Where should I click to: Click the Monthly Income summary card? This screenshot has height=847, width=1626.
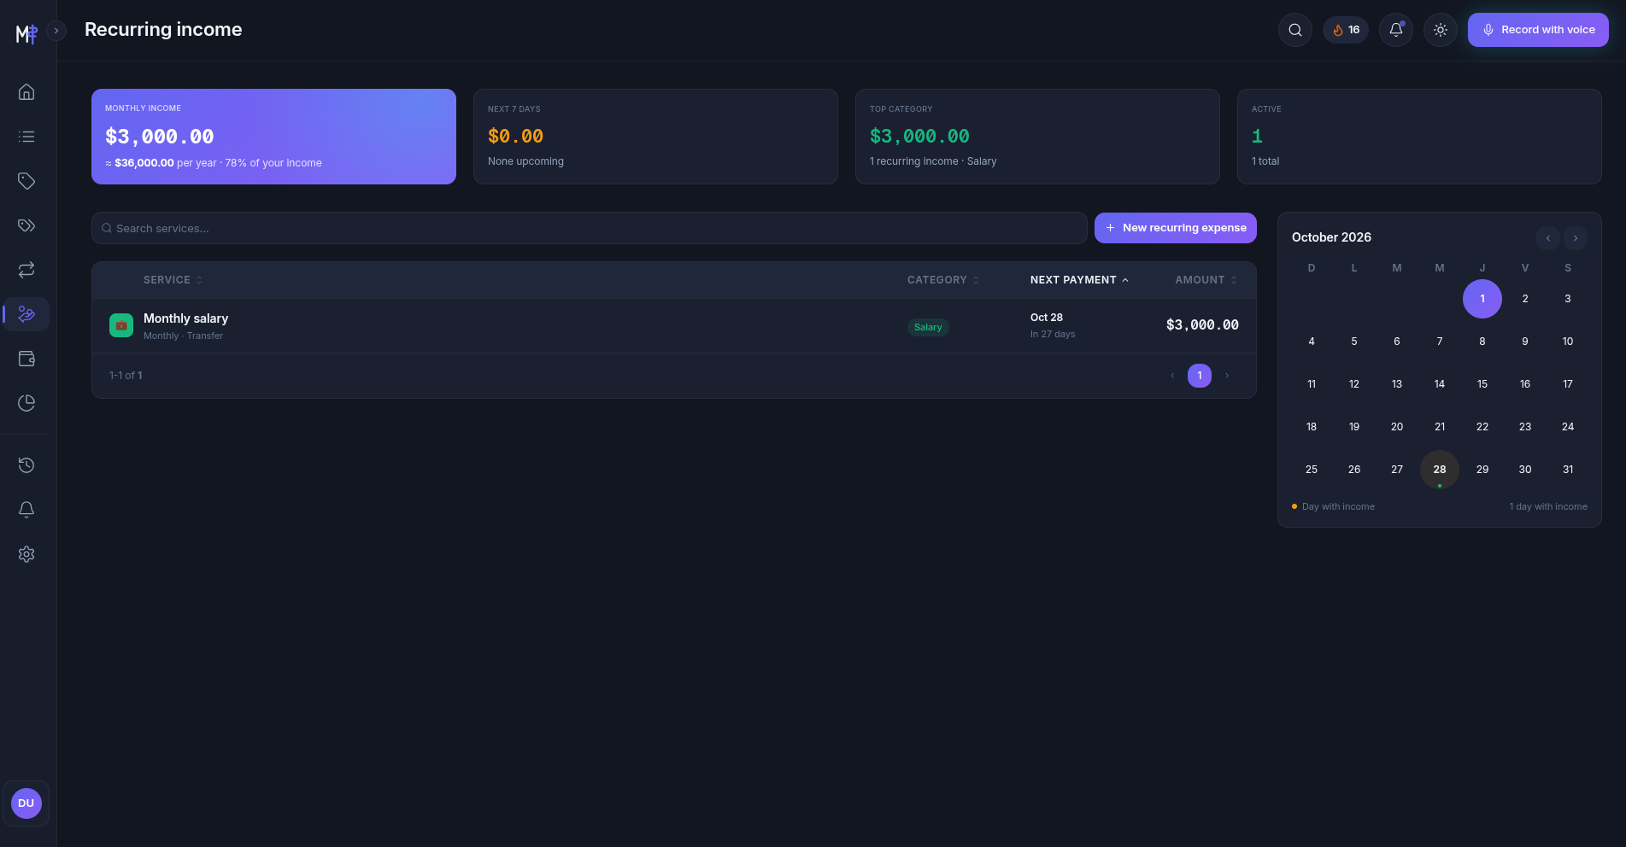pos(273,137)
